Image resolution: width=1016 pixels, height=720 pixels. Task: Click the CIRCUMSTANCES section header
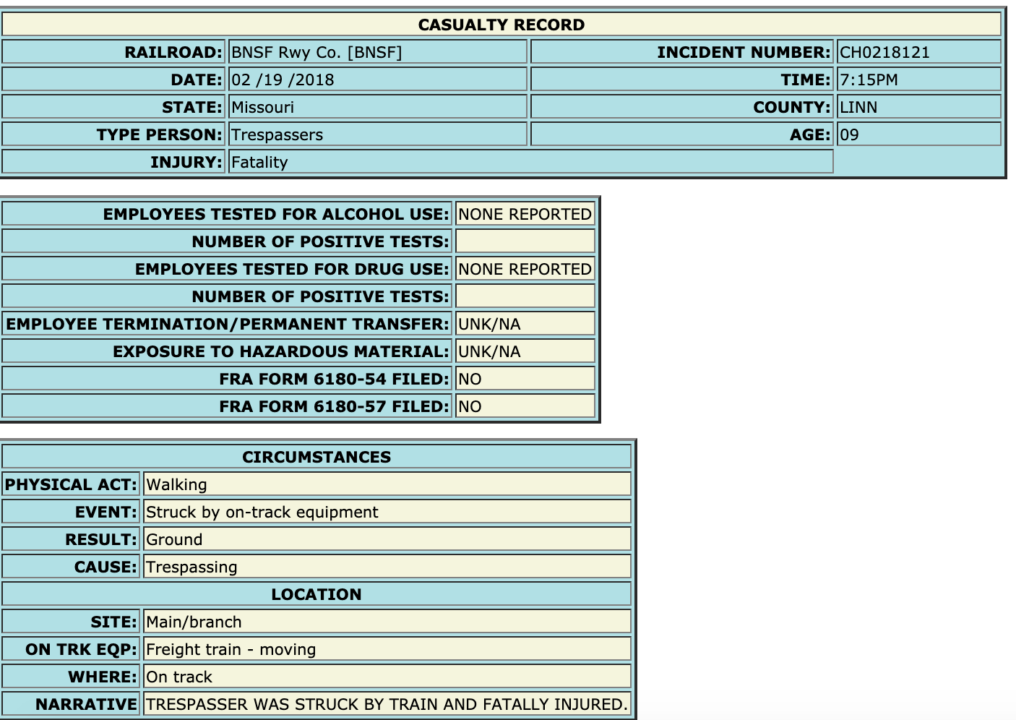[x=317, y=457]
